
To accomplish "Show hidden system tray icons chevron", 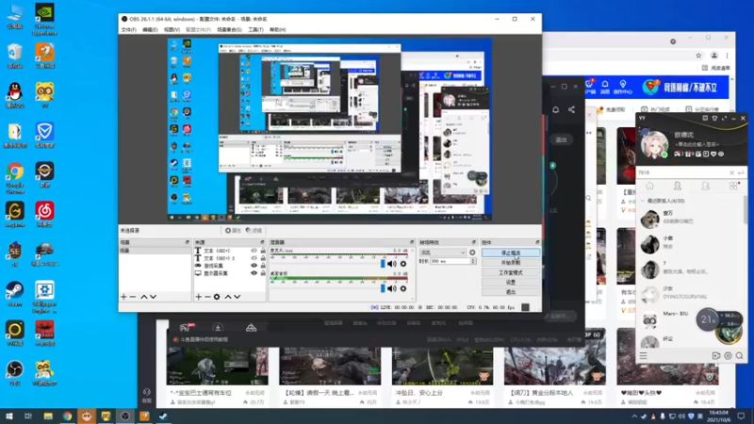I will click(x=634, y=416).
